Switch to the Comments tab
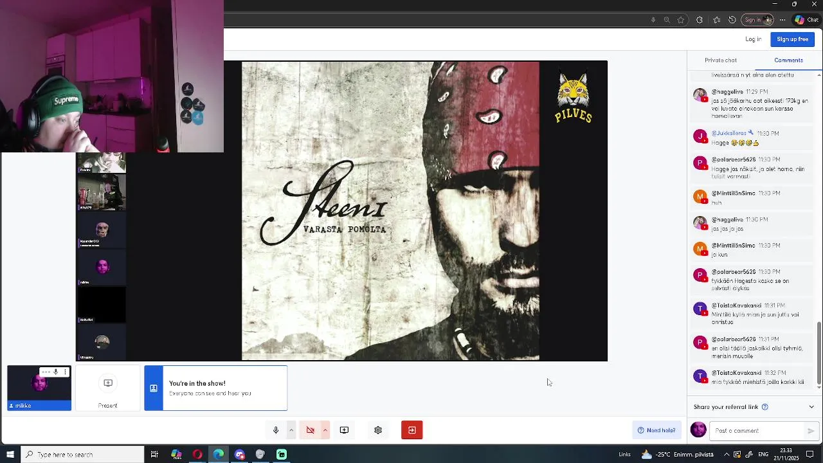This screenshot has height=463, width=823. pyautogui.click(x=788, y=60)
